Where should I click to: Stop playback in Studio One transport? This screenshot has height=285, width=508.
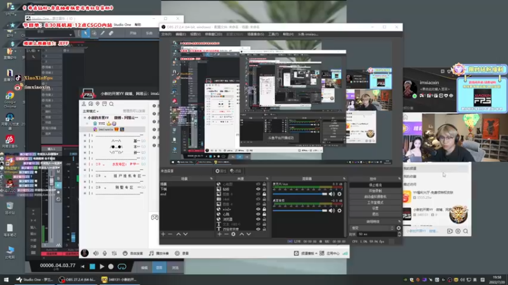[92, 267]
